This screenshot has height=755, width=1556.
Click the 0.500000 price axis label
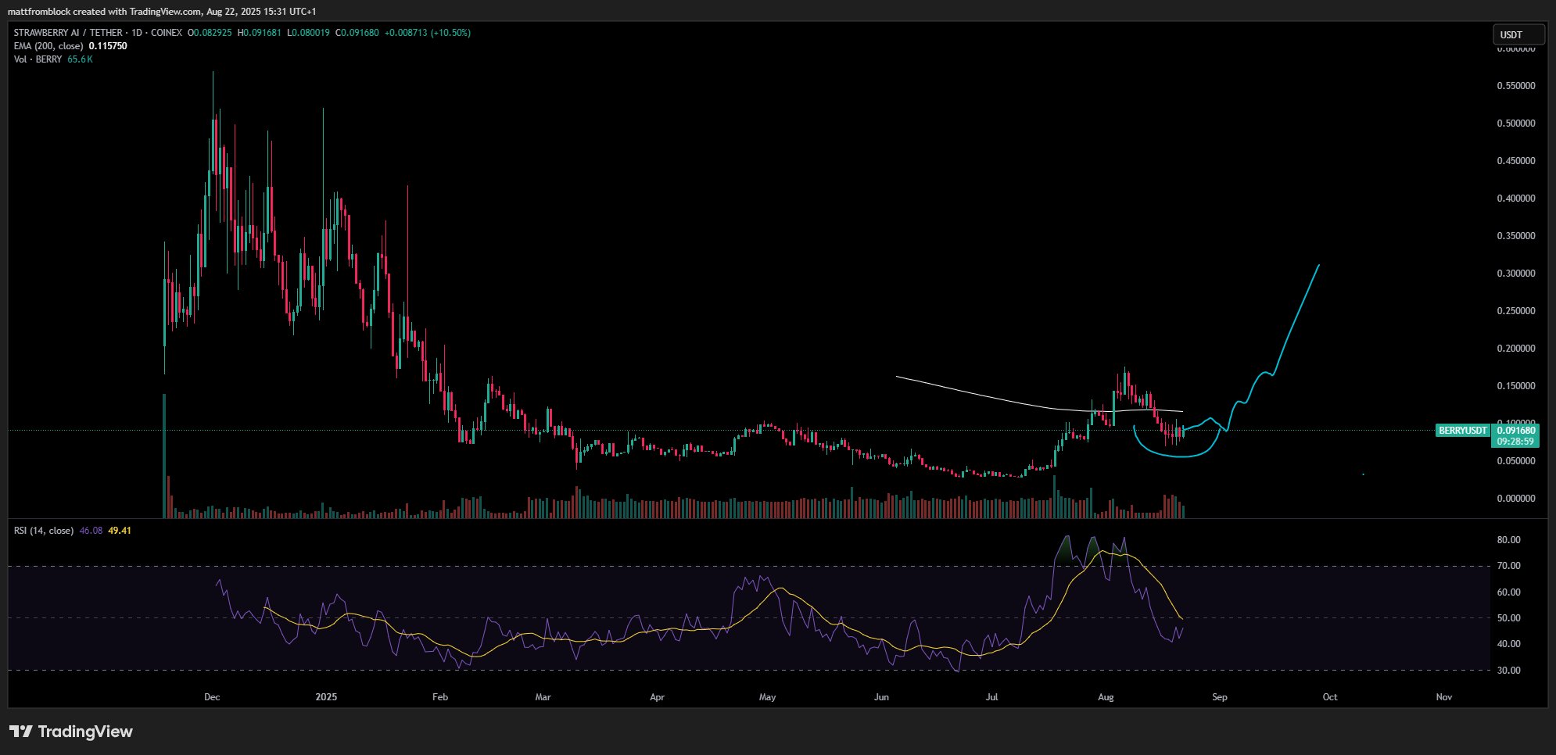click(1516, 123)
